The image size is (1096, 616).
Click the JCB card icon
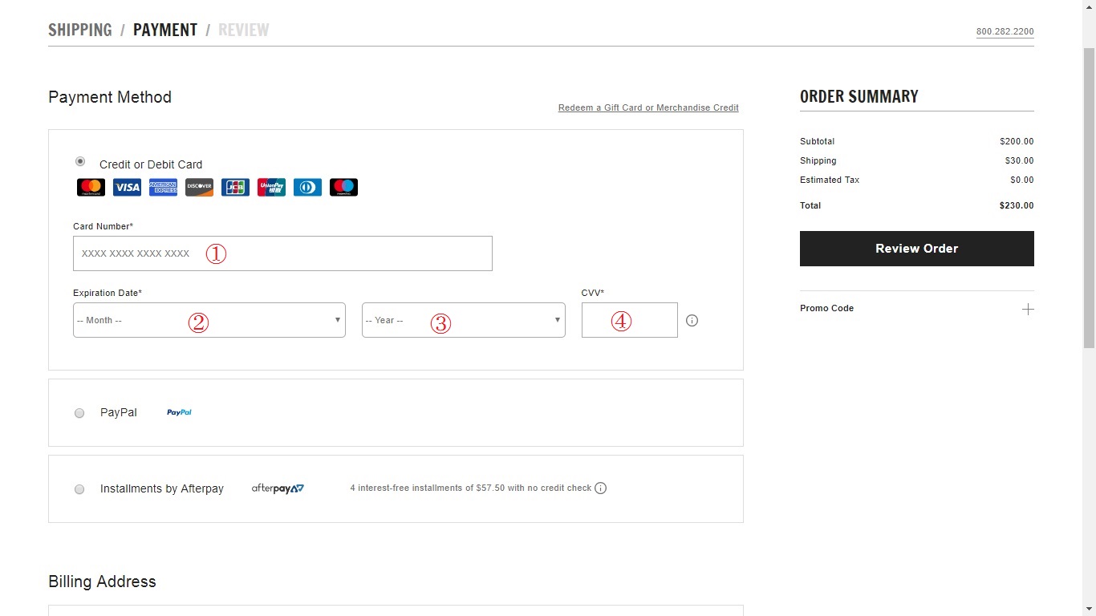tap(235, 188)
